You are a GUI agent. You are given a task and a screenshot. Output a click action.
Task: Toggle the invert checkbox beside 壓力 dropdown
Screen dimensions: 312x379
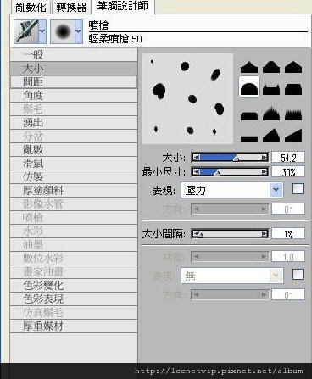298,189
